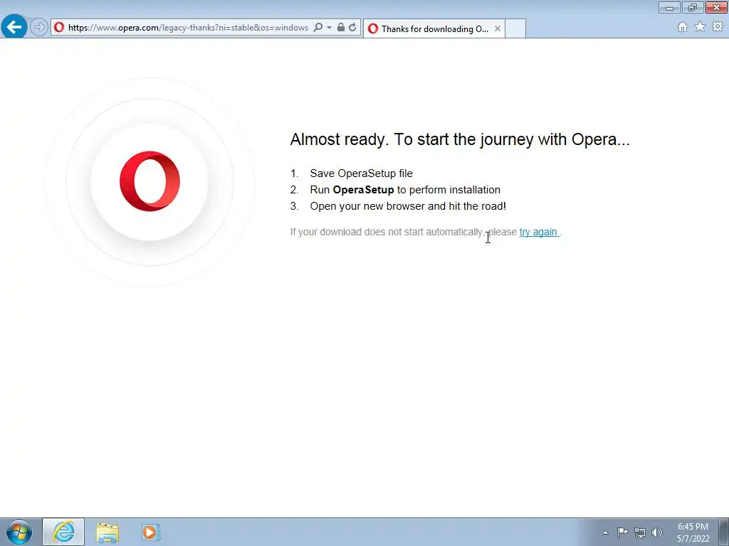
Task: Open Favorites with the star icon
Action: point(700,27)
